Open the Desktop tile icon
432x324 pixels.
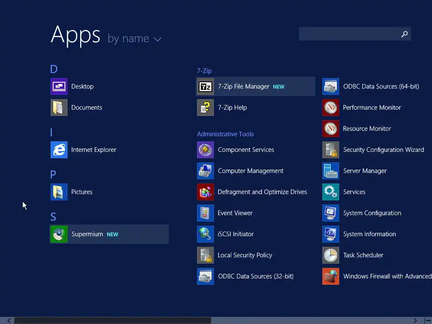pyautogui.click(x=59, y=86)
